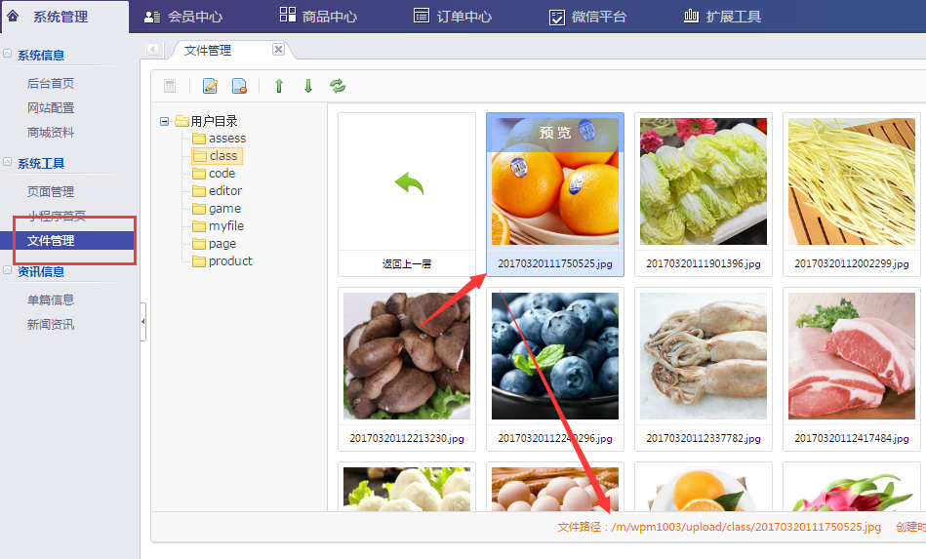Click the edit/rename file toolbar icon

point(210,86)
